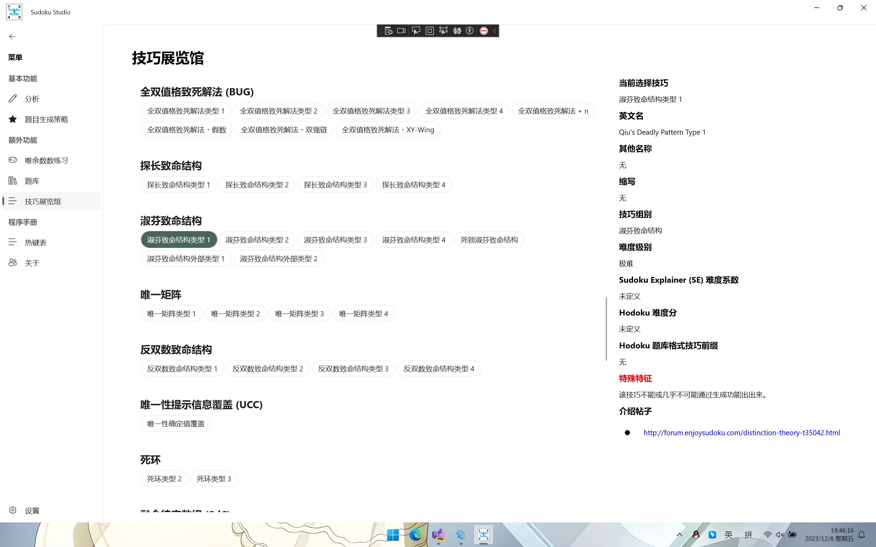
Task: Go to the 题库 library page
Action: [x=51, y=181]
